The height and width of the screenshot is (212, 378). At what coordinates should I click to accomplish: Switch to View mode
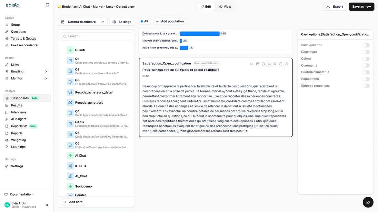tap(225, 7)
